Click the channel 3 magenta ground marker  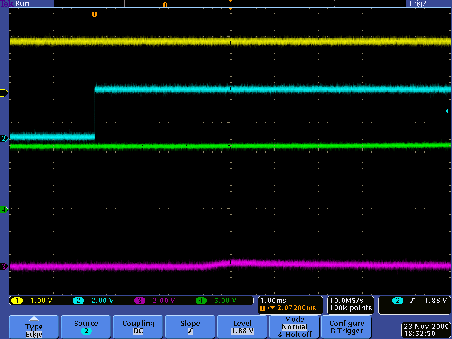[4, 267]
